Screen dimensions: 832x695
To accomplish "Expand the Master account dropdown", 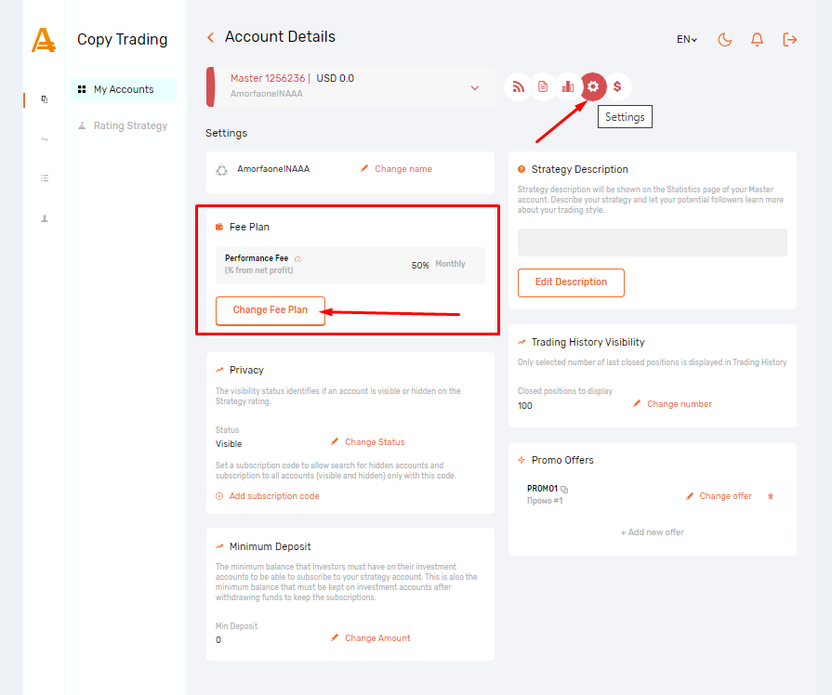I will 475,87.
